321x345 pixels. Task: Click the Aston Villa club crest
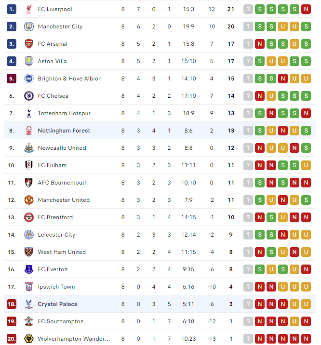[28, 61]
